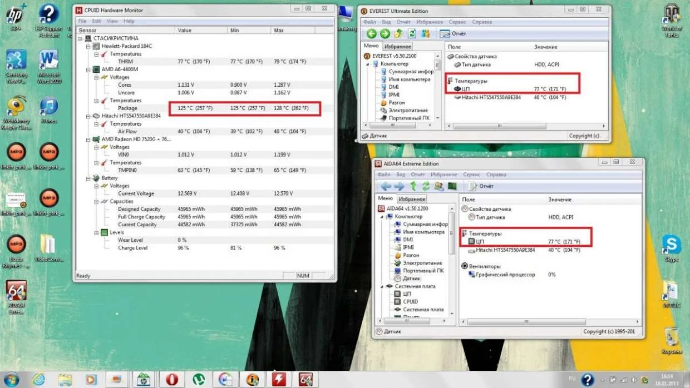This screenshot has width=690, height=388.
Task: Click the refresh icon in EVEREST toolbar
Action: (x=412, y=34)
